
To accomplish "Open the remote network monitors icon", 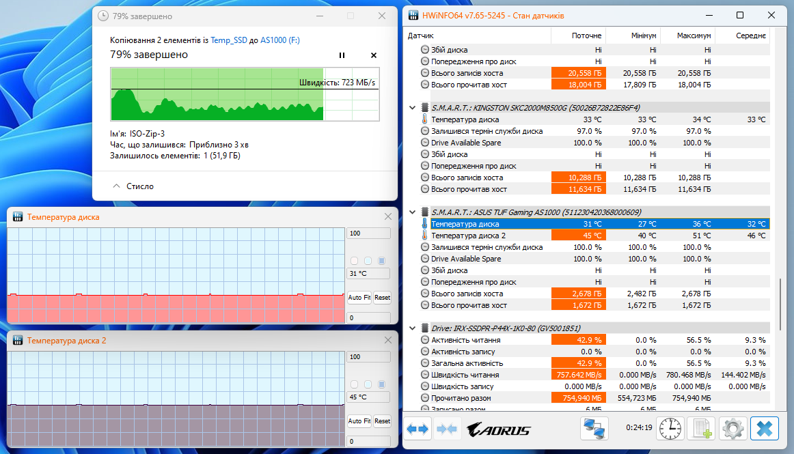I will pyautogui.click(x=594, y=429).
